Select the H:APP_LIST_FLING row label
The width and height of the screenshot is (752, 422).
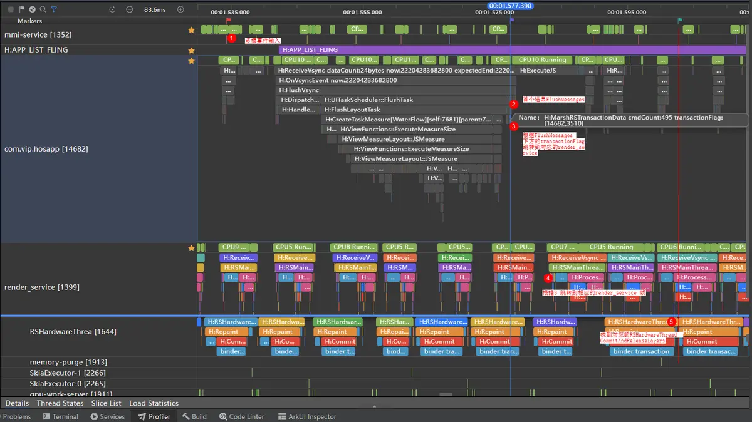tap(36, 50)
